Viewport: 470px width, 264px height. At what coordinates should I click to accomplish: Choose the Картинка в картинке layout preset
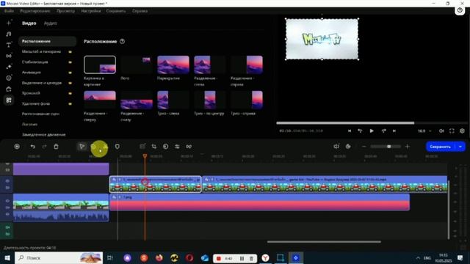point(100,65)
